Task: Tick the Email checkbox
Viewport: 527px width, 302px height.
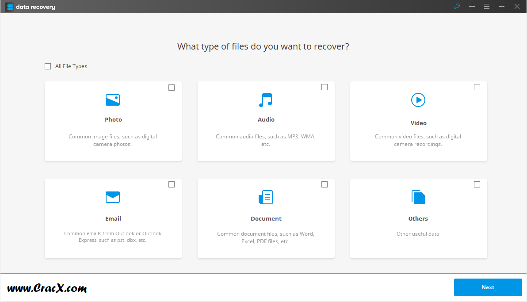Action: 172,184
